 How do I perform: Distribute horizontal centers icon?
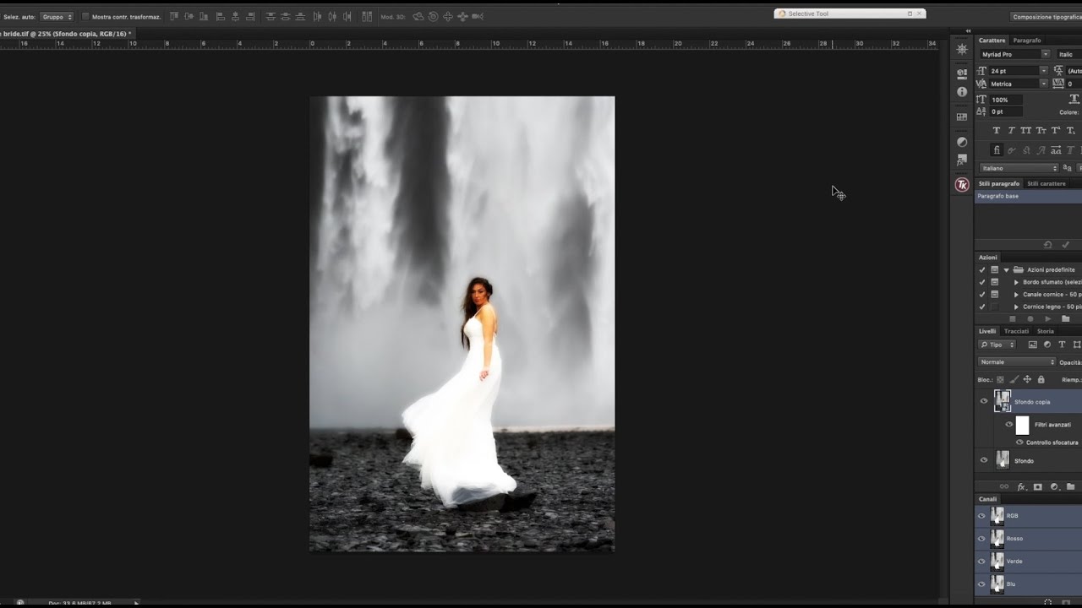click(x=333, y=16)
